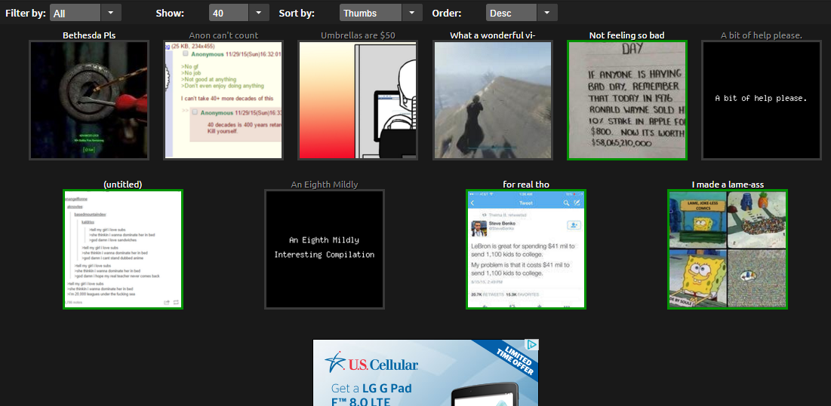Open the untitled Tumblr post thumbnail
The width and height of the screenshot is (831, 406).
[123, 249]
